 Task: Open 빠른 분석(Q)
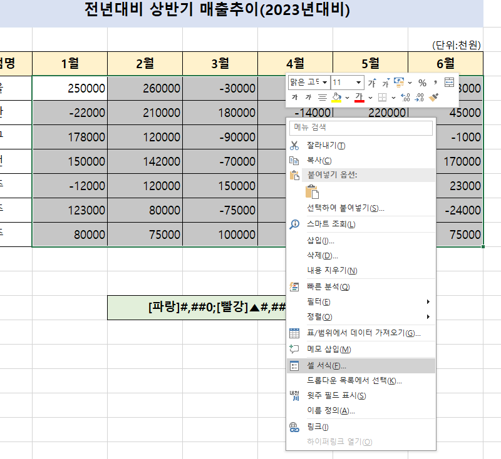click(x=361, y=287)
